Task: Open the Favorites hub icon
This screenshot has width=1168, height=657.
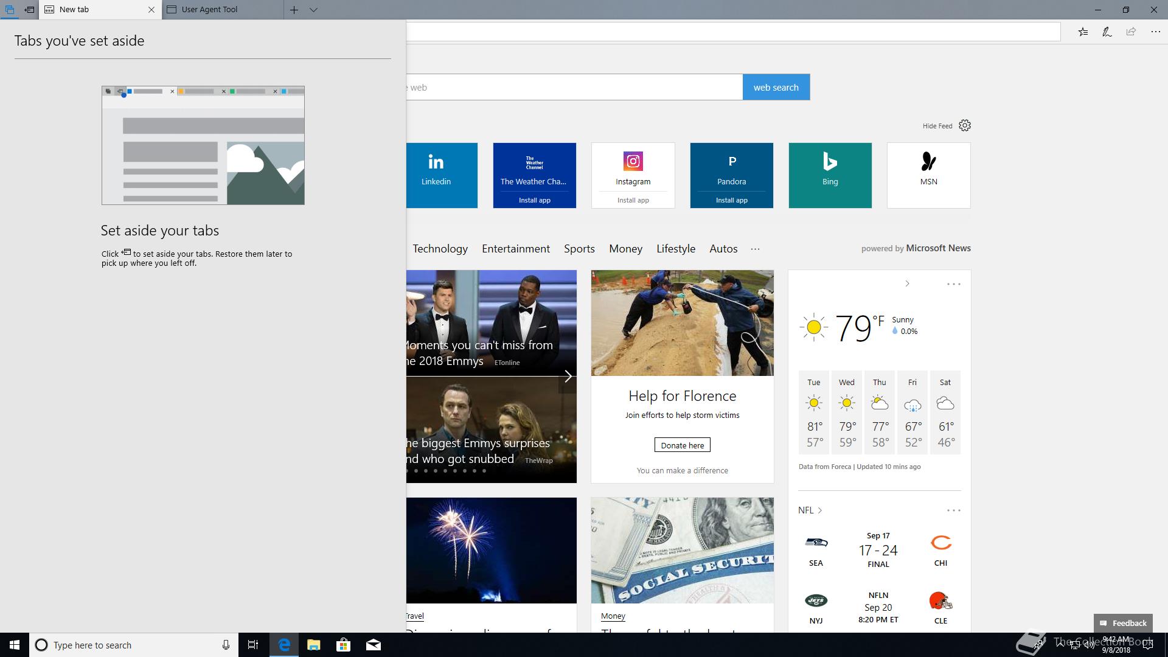Action: [x=1083, y=32]
